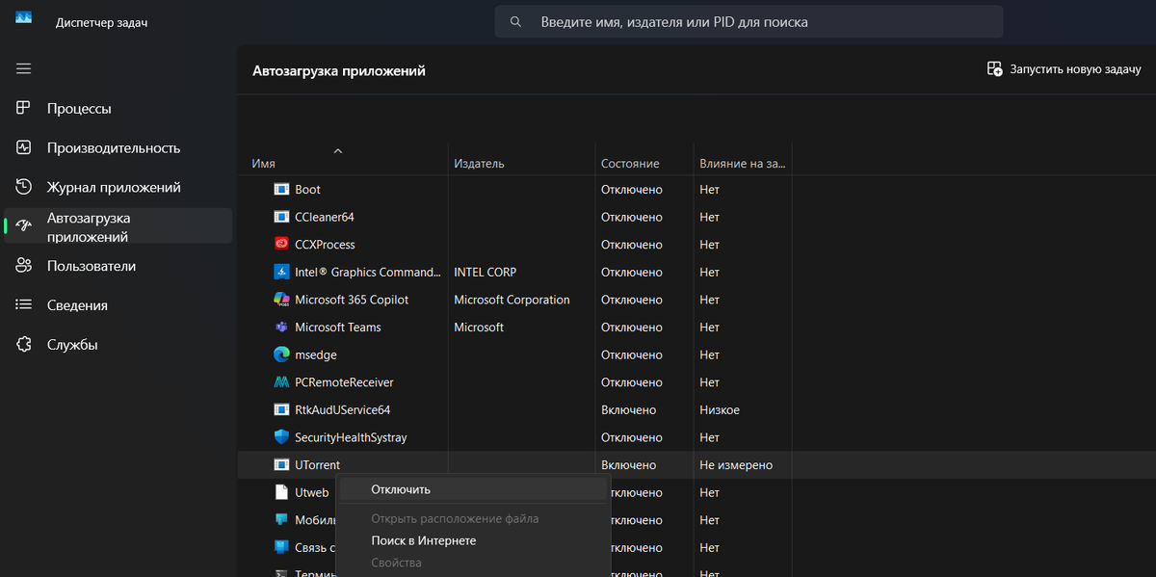
Task: Click the Microsoft 365 Copilot icon
Action: [x=281, y=300]
